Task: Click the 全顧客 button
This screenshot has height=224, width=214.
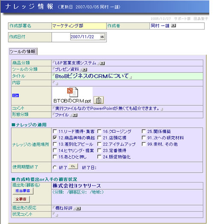Action: click(x=21, y=199)
